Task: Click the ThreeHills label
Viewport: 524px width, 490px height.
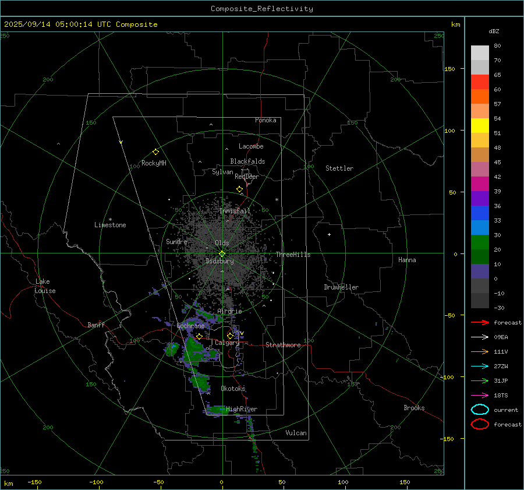Action: click(293, 255)
